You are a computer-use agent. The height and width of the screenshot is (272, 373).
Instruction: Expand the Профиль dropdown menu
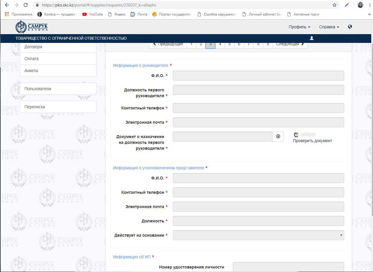299,27
